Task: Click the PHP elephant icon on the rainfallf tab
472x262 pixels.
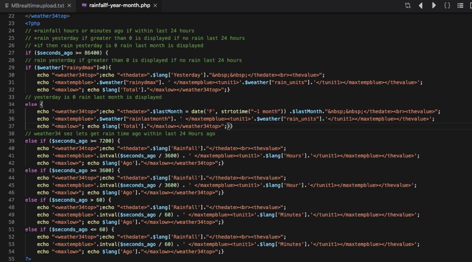Action: 84,5
